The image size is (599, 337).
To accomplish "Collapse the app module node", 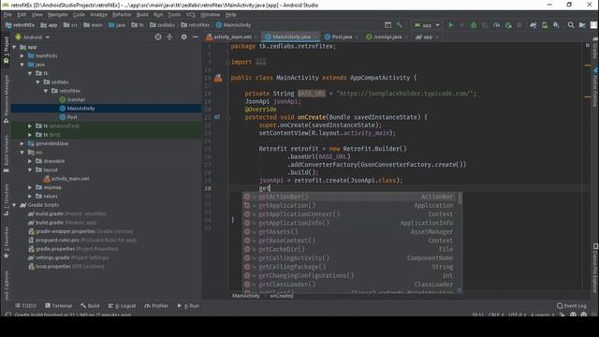I will click(15, 48).
